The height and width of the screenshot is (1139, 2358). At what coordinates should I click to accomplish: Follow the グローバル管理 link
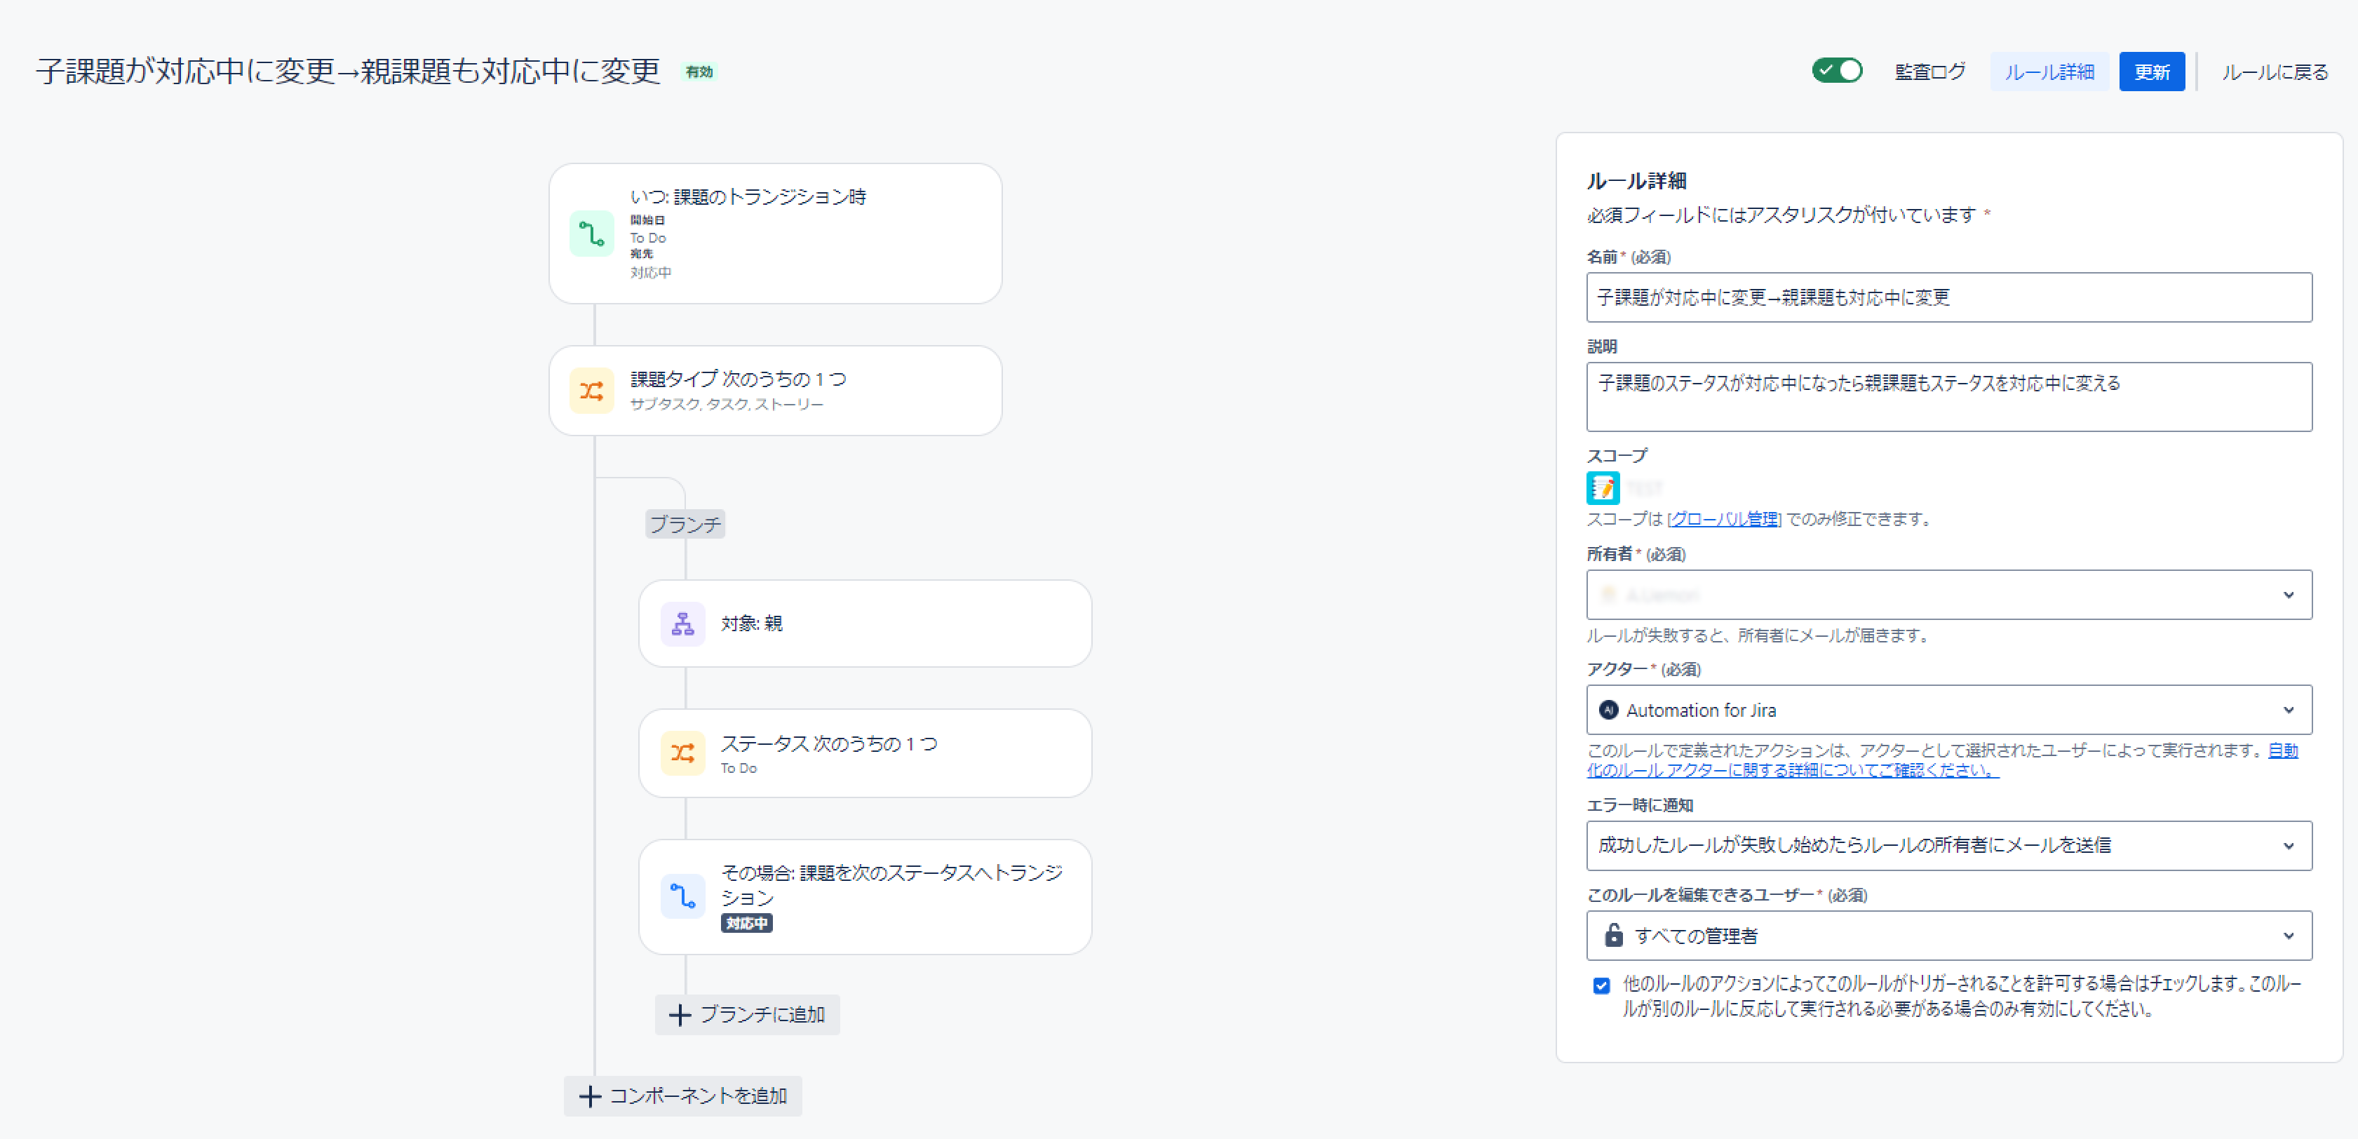pos(1724,519)
